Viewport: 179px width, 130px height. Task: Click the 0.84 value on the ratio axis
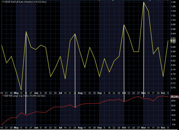173,56
